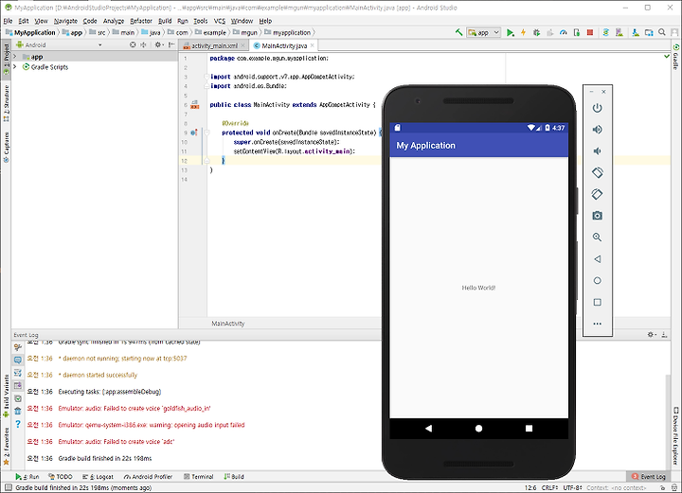Open the app run configuration dropdown

coord(484,32)
